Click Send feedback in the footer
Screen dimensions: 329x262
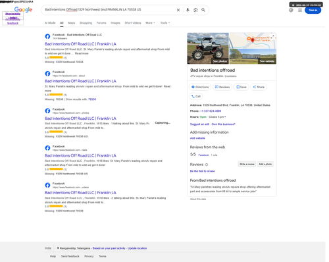tap(70, 256)
